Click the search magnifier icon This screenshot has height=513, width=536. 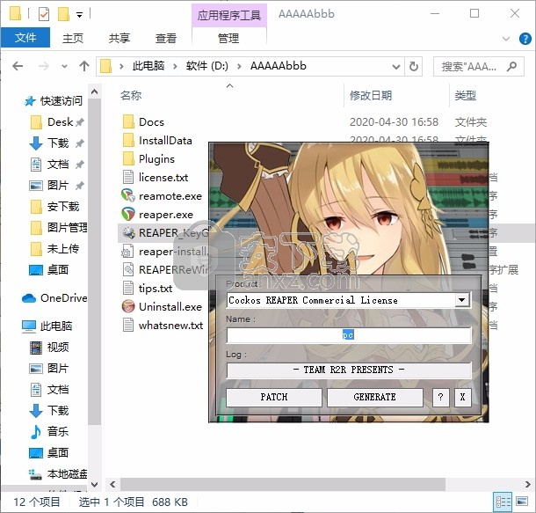coord(511,66)
